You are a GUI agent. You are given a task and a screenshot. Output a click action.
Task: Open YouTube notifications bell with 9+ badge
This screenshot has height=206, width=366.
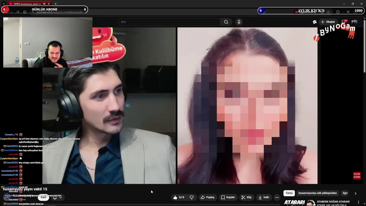(344, 22)
